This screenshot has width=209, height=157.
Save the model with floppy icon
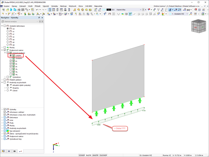pyautogui.click(x=23, y=10)
